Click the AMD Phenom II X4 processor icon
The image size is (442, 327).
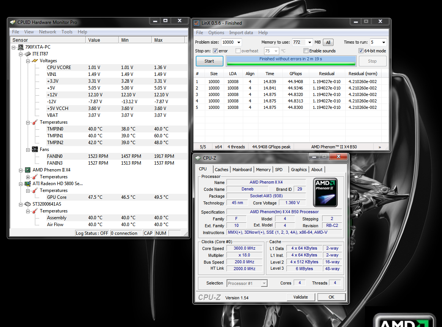click(28, 170)
